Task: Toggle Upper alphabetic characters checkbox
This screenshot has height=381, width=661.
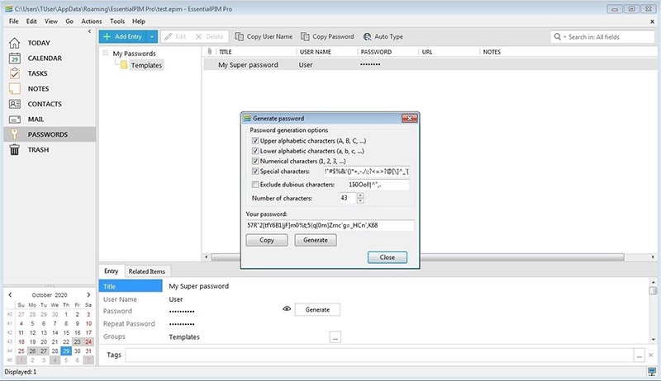Action: tap(255, 140)
